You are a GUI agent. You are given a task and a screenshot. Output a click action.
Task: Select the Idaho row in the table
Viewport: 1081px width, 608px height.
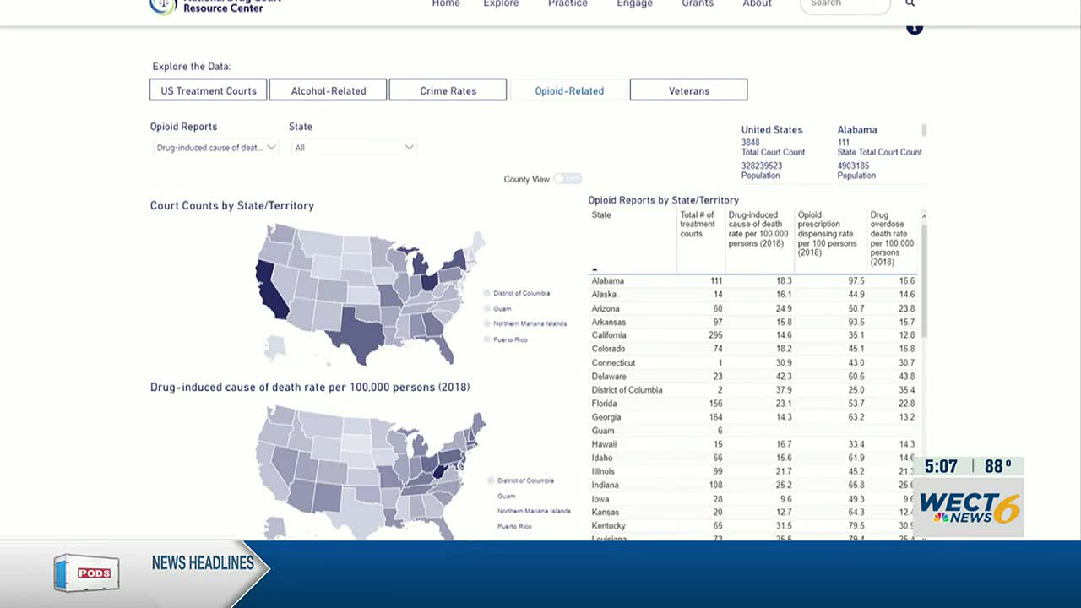[752, 458]
